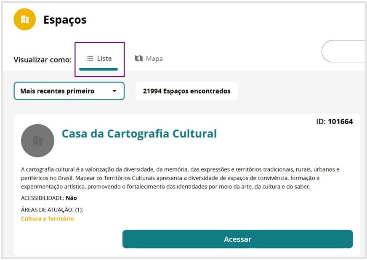Click the teal underline beneath the Lista tab
Image resolution: width=367 pixels, height=260 pixels.
[98, 69]
